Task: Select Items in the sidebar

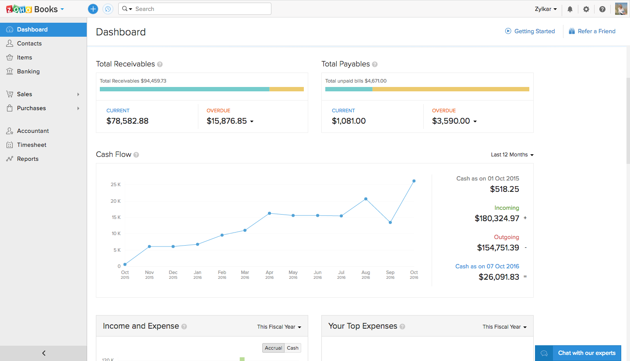Action: (x=24, y=57)
